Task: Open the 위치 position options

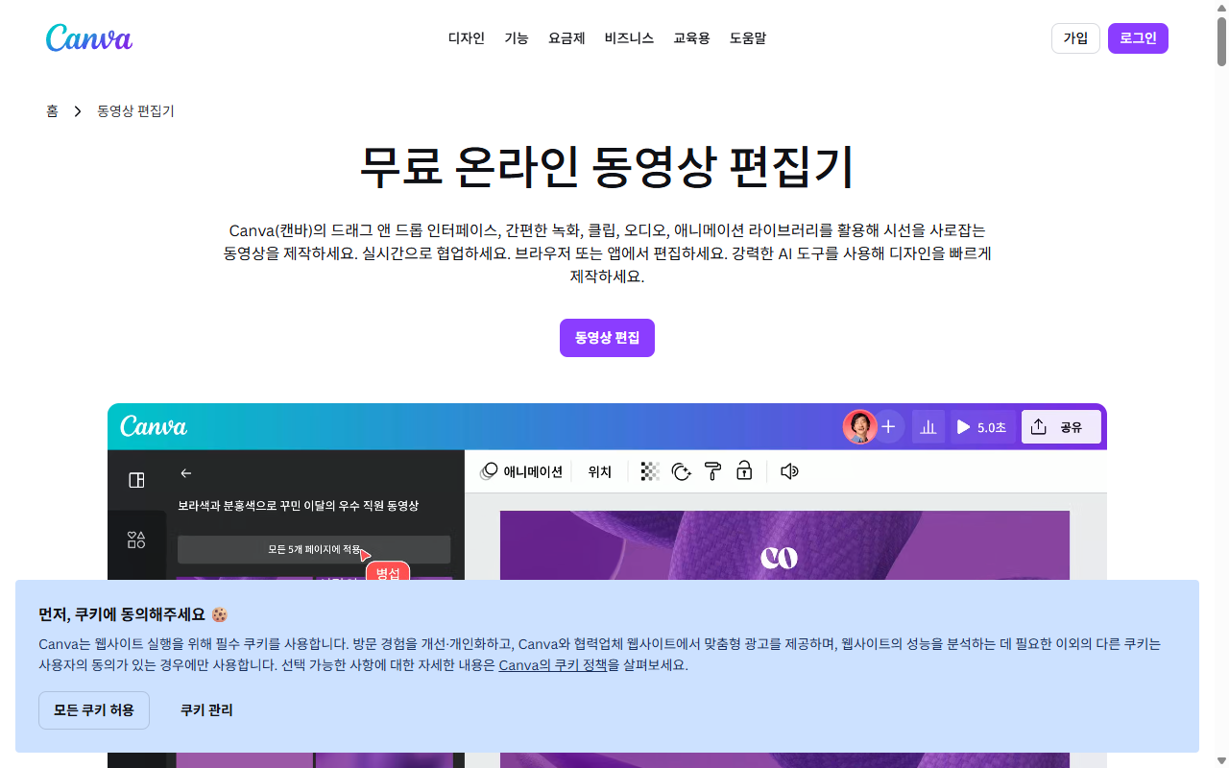Action: (600, 471)
